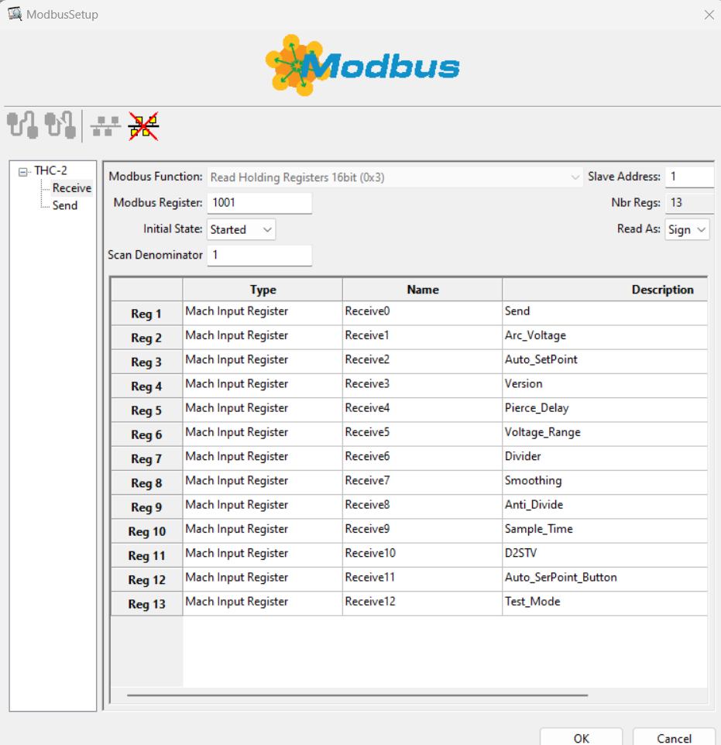Click the Version description cell
The image size is (721, 745).
(x=605, y=386)
